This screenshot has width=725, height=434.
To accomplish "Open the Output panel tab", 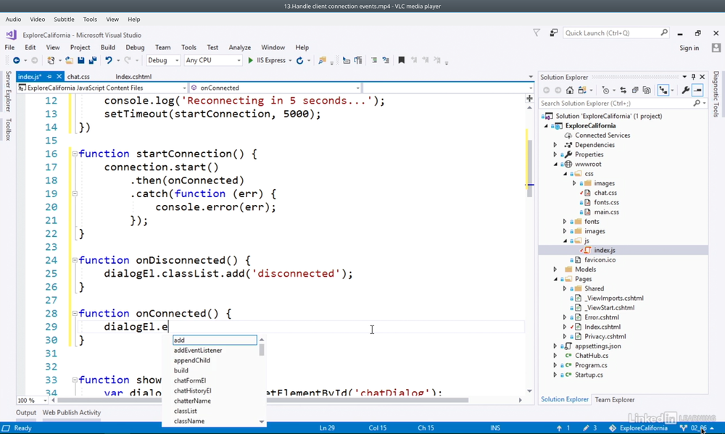I will (x=26, y=413).
